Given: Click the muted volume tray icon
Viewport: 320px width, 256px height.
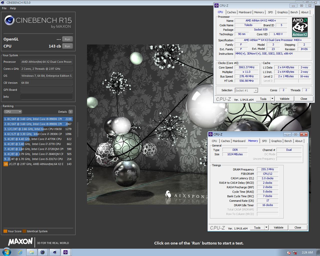Looking at the screenshot, I should point(289,252).
